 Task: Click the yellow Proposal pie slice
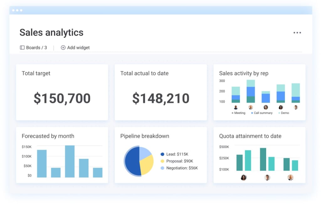(147, 165)
